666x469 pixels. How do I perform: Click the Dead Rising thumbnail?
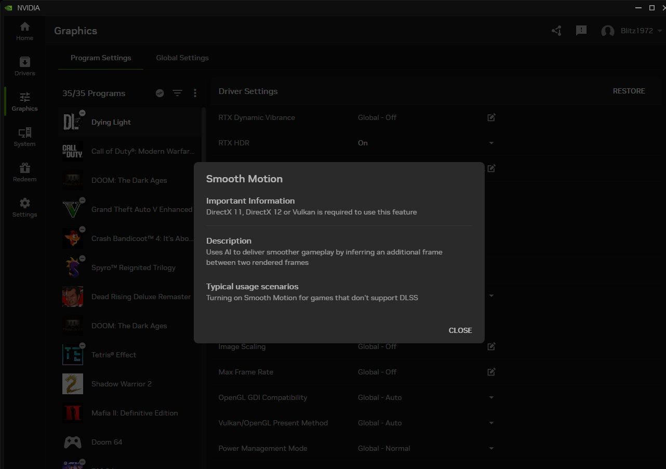click(x=73, y=297)
